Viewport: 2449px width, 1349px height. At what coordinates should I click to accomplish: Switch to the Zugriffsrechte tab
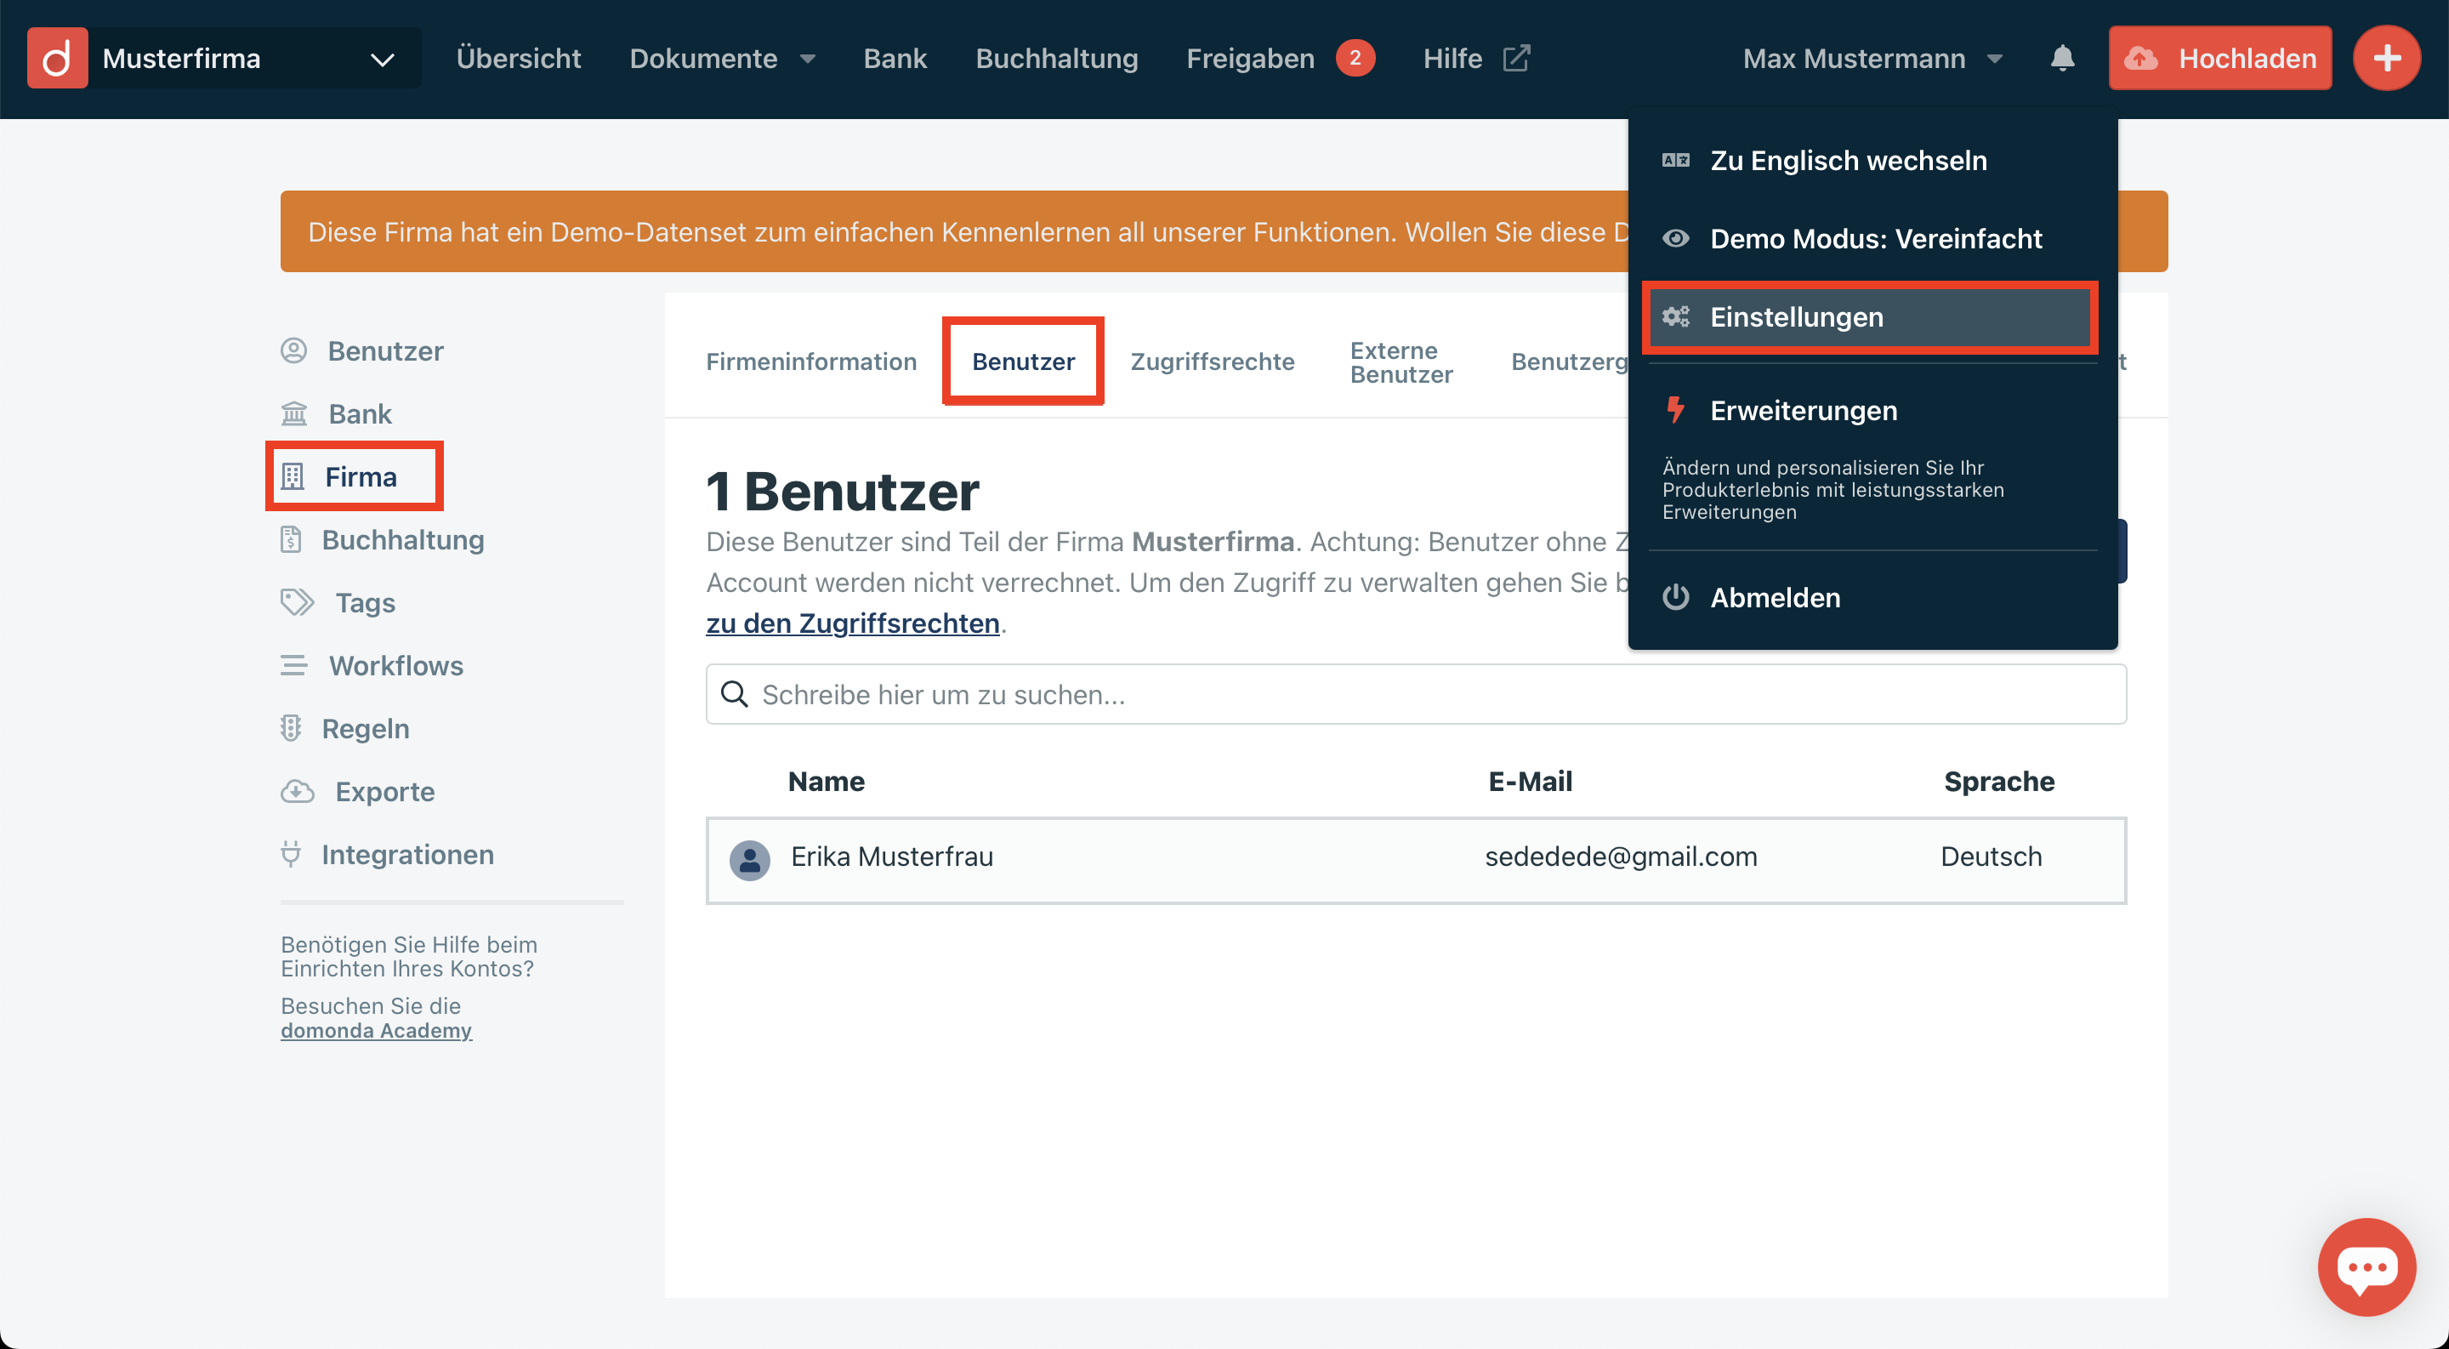pyautogui.click(x=1212, y=361)
